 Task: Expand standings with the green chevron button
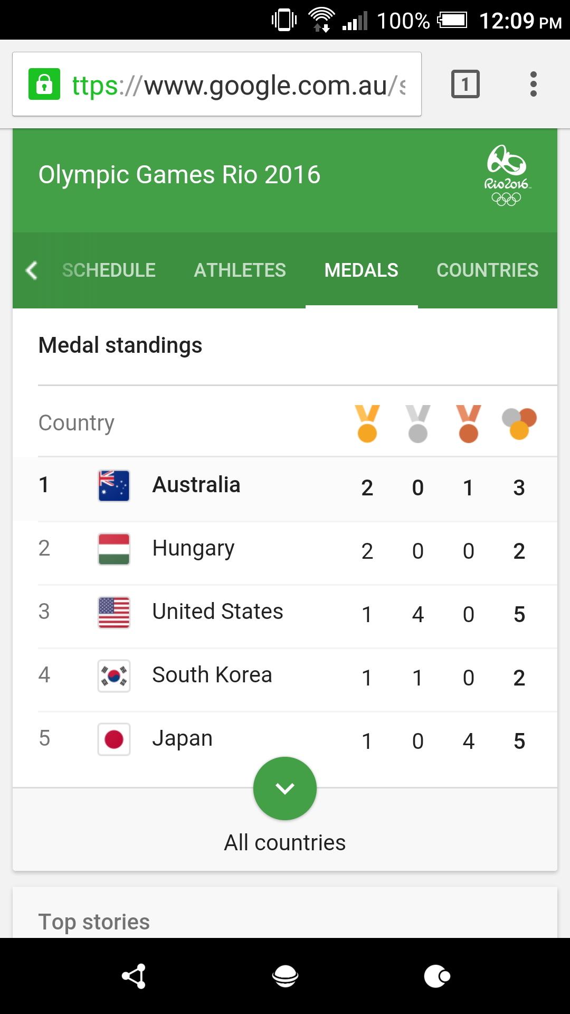(285, 788)
